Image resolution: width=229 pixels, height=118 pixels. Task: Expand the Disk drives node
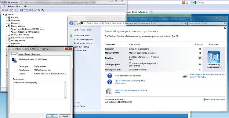coord(6,23)
